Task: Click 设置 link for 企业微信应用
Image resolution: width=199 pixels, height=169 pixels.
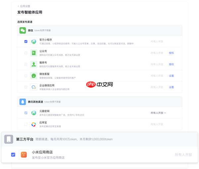Action: [x=171, y=87]
